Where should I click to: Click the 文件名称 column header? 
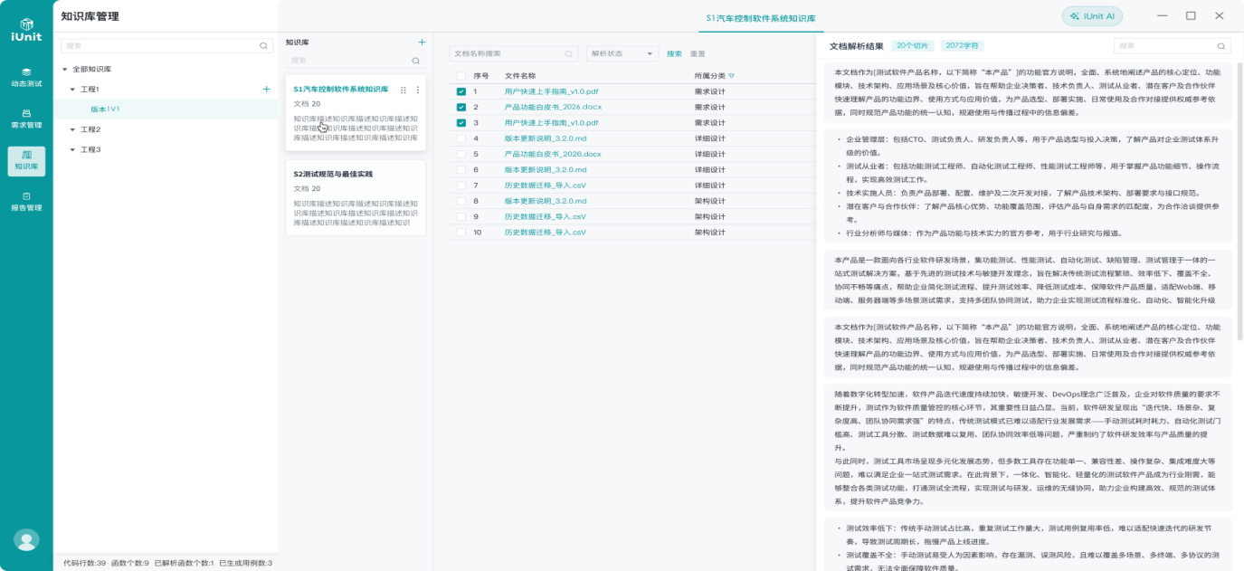(520, 76)
